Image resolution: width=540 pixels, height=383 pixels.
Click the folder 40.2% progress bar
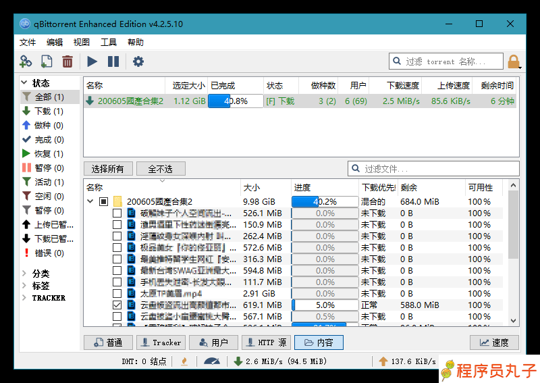point(325,202)
